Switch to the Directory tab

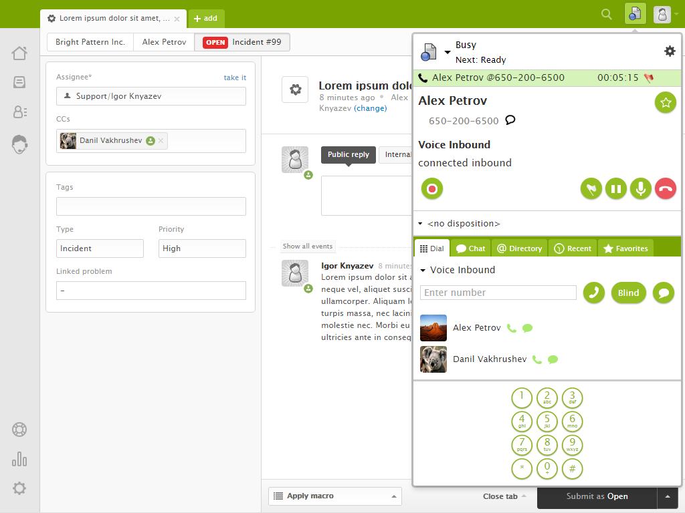pos(519,248)
